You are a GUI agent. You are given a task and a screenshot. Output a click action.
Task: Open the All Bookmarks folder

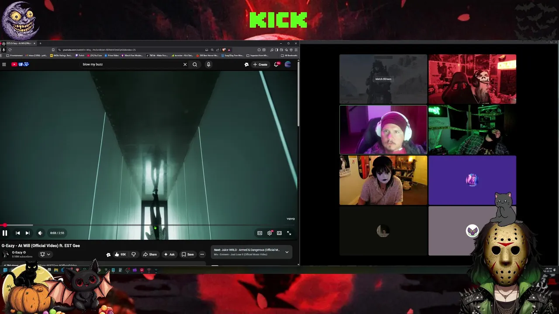(x=289, y=55)
